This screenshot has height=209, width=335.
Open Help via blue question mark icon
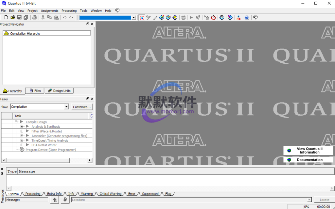[x=247, y=18]
